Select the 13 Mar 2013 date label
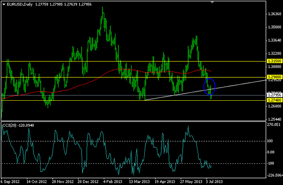 139,182
